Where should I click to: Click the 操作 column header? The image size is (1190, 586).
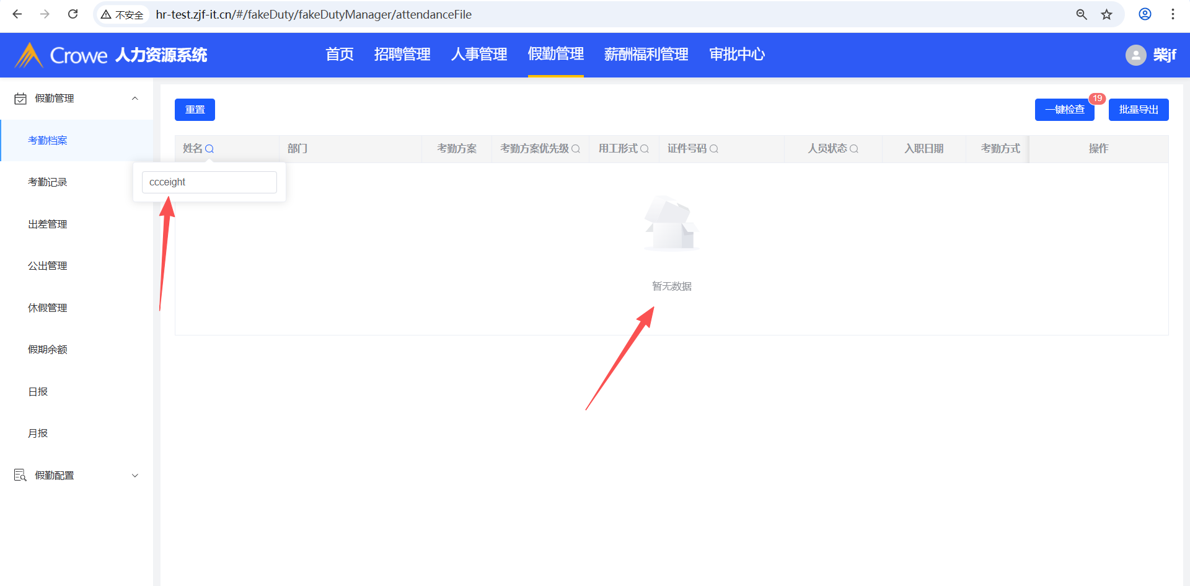pyautogui.click(x=1098, y=149)
